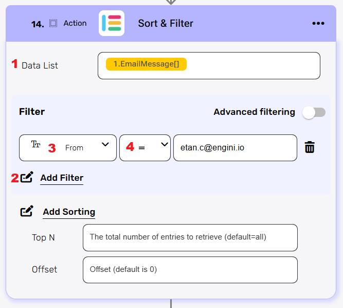Open the three-dot more options menu
343x308 pixels.
(318, 24)
